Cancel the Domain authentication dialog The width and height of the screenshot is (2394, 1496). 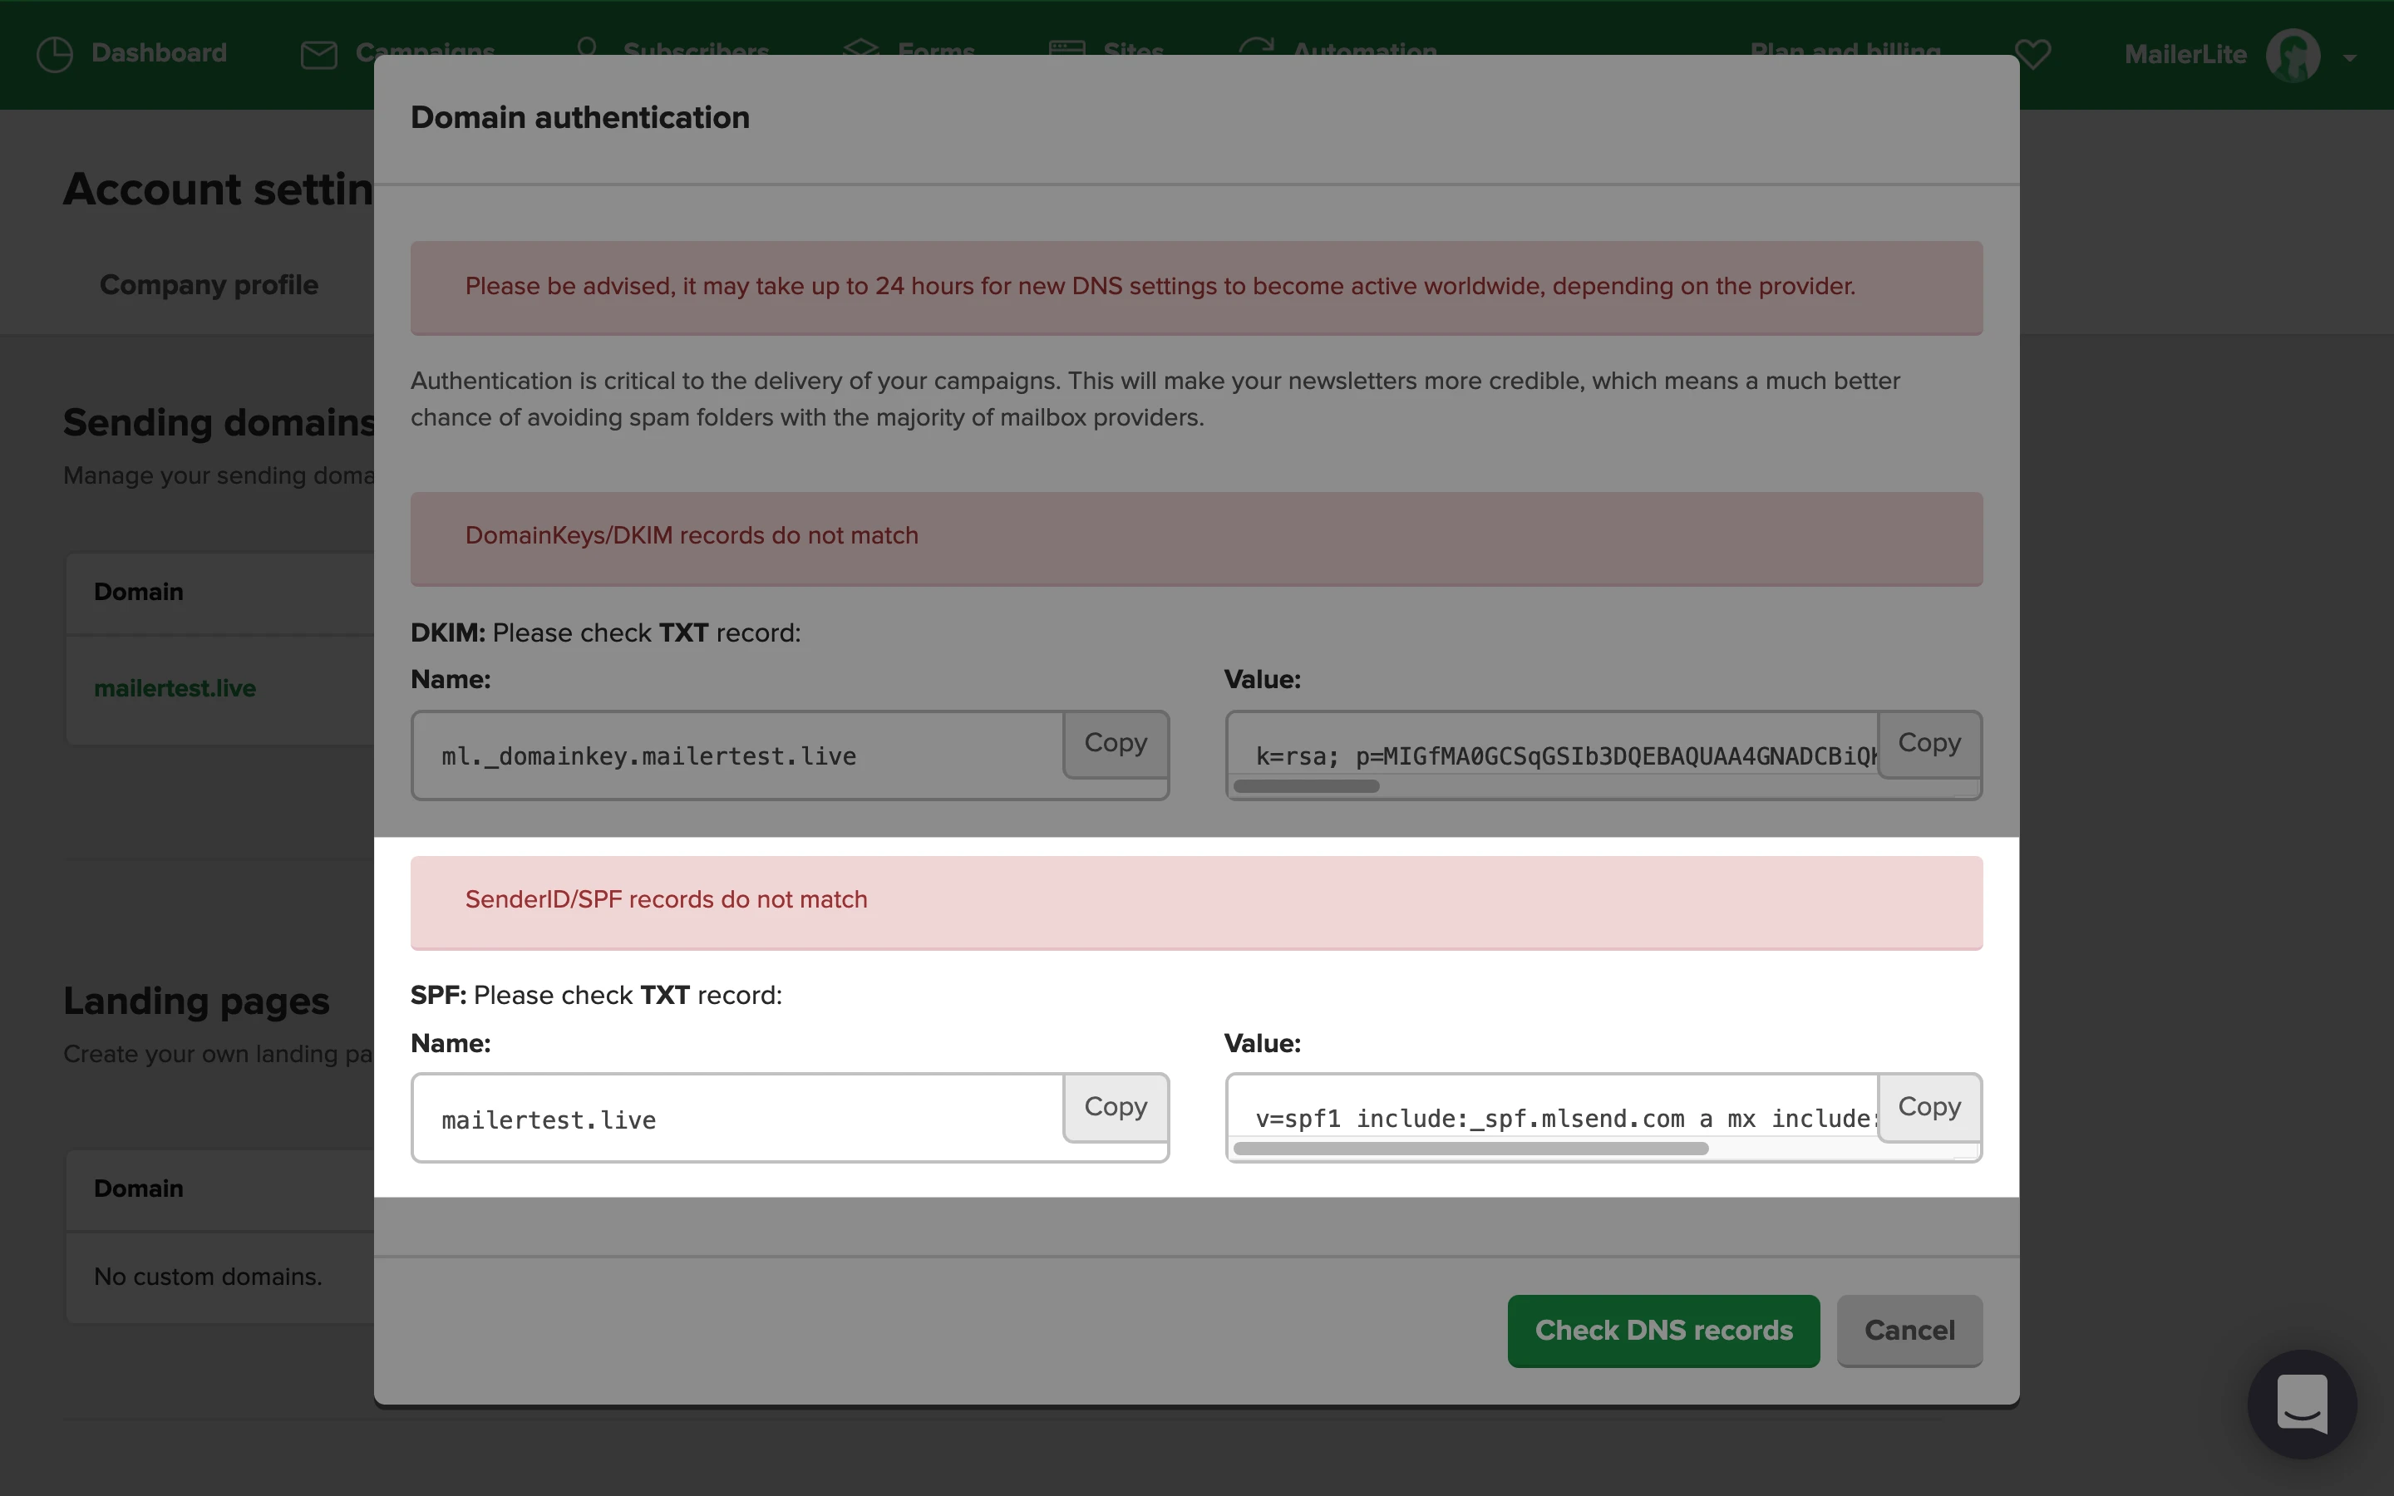1909,1330
